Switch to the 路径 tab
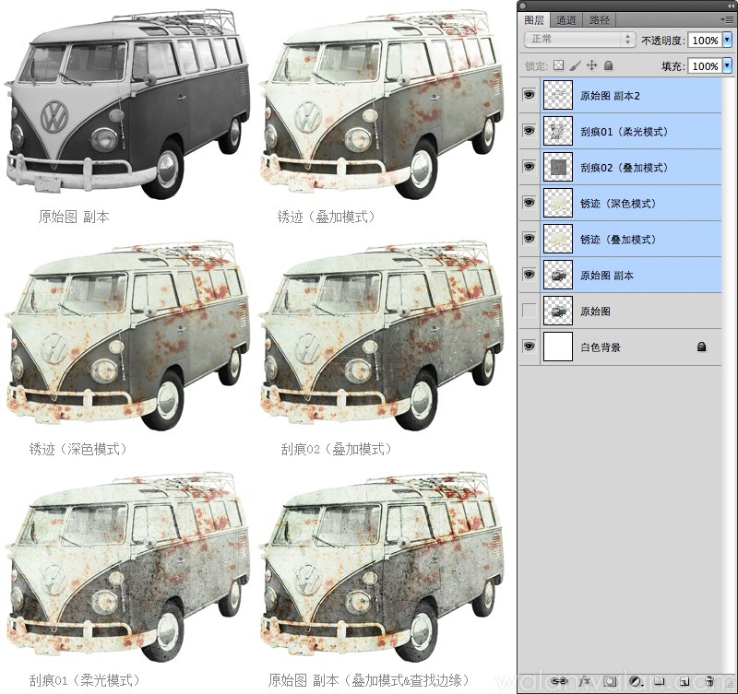This screenshot has height=694, width=738. [600, 19]
